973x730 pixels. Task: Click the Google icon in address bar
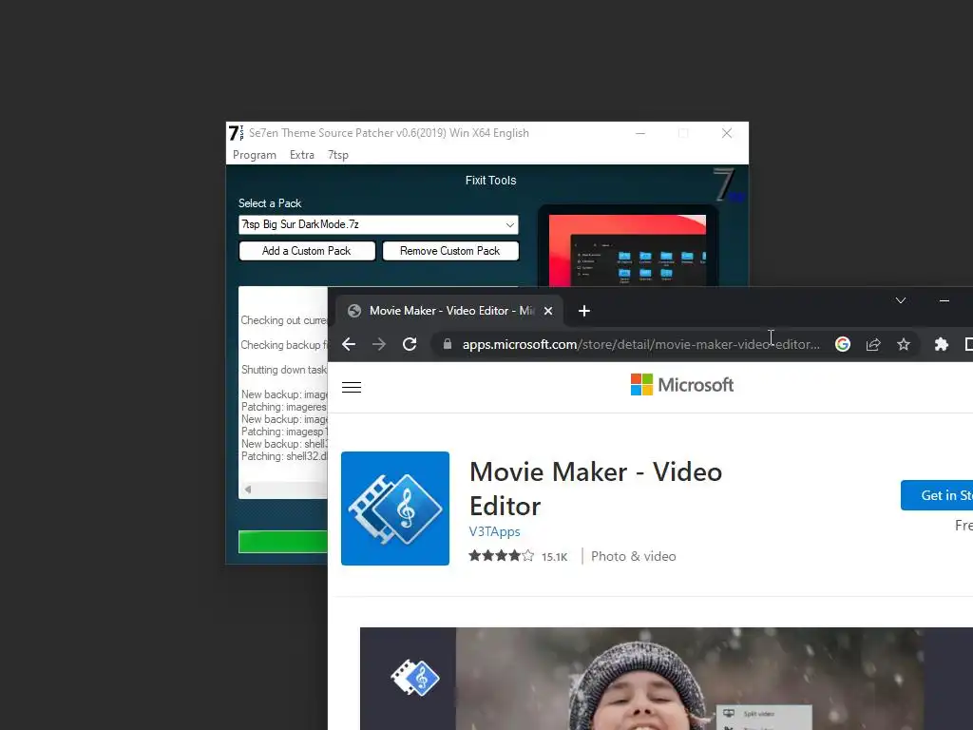click(x=843, y=344)
